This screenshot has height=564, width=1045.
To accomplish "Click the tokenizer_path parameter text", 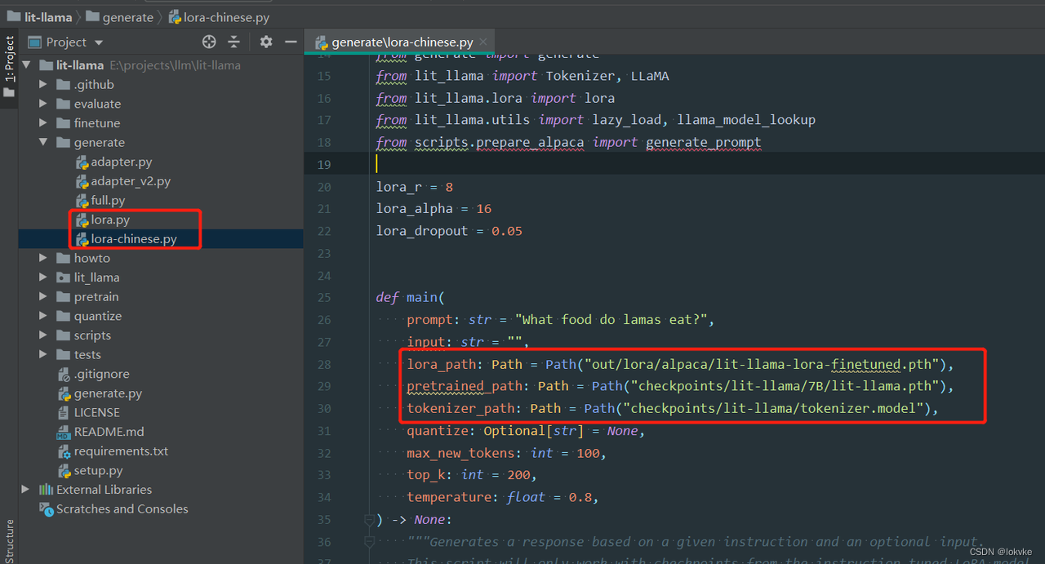I will click(460, 408).
